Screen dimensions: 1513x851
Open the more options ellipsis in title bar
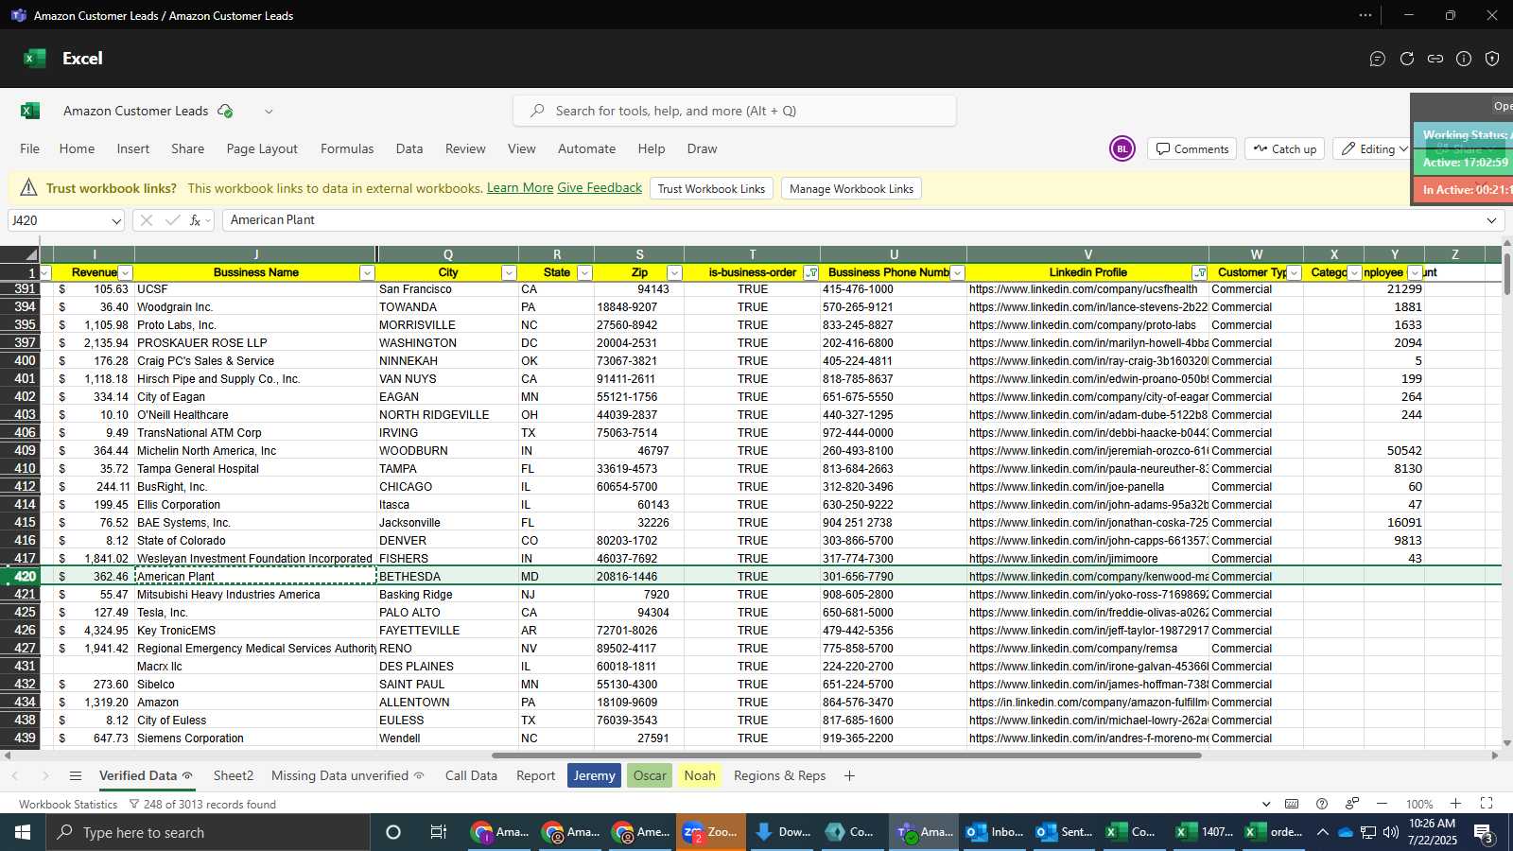(1365, 15)
